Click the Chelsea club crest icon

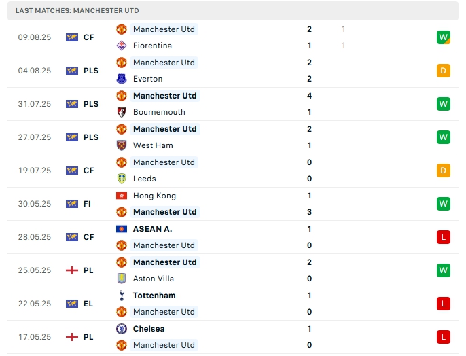122,329
